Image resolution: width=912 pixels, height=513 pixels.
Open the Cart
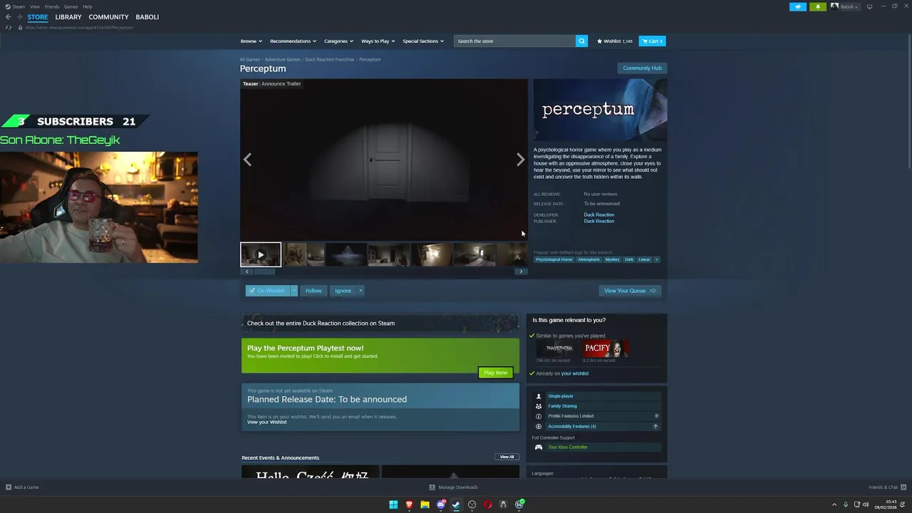(652, 41)
